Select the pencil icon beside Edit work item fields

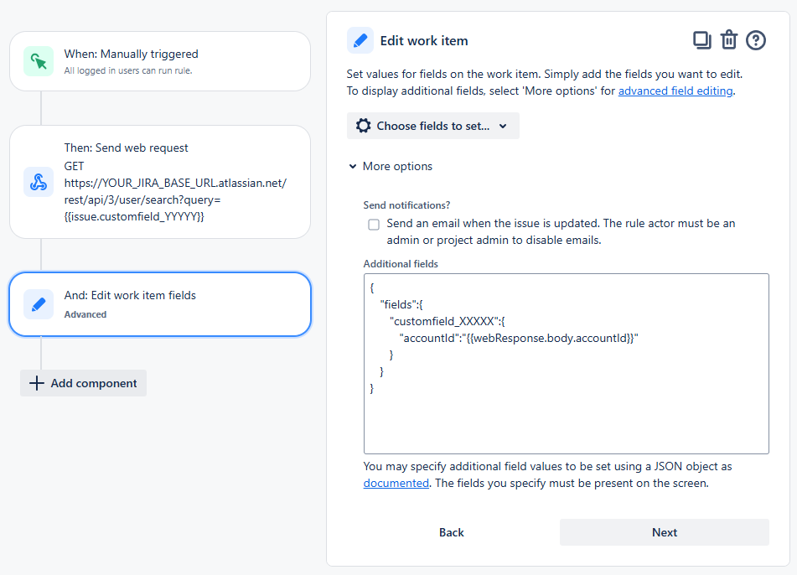click(37, 304)
